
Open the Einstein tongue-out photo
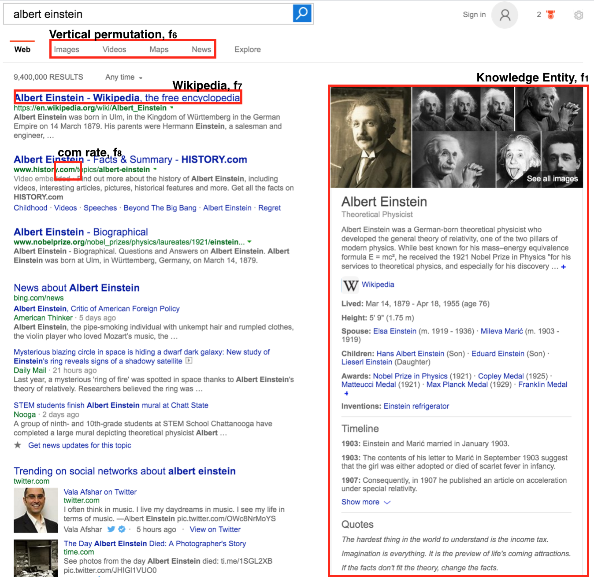point(518,159)
